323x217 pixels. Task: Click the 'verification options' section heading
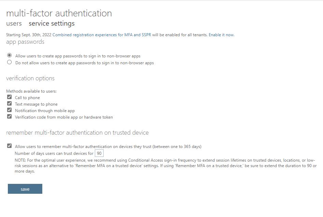pyautogui.click(x=30, y=78)
